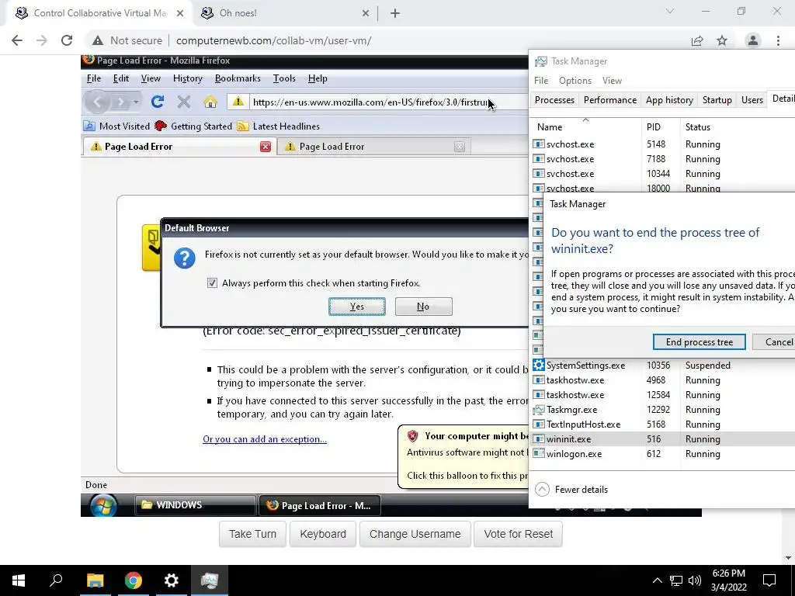Click Take Turn button
Screen dimensions: 795x596
click(252, 534)
